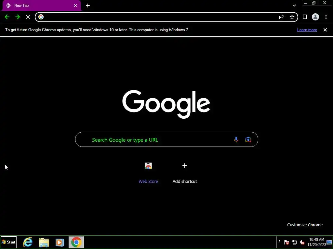Open Chrome's three-dot menu
Screen dimensions: 333x249
326,17
